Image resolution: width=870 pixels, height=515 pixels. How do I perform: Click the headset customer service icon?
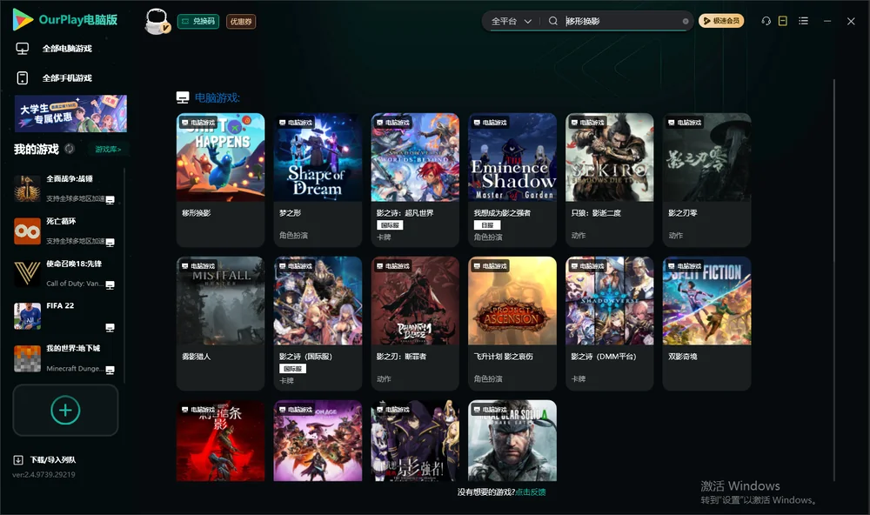tap(766, 21)
